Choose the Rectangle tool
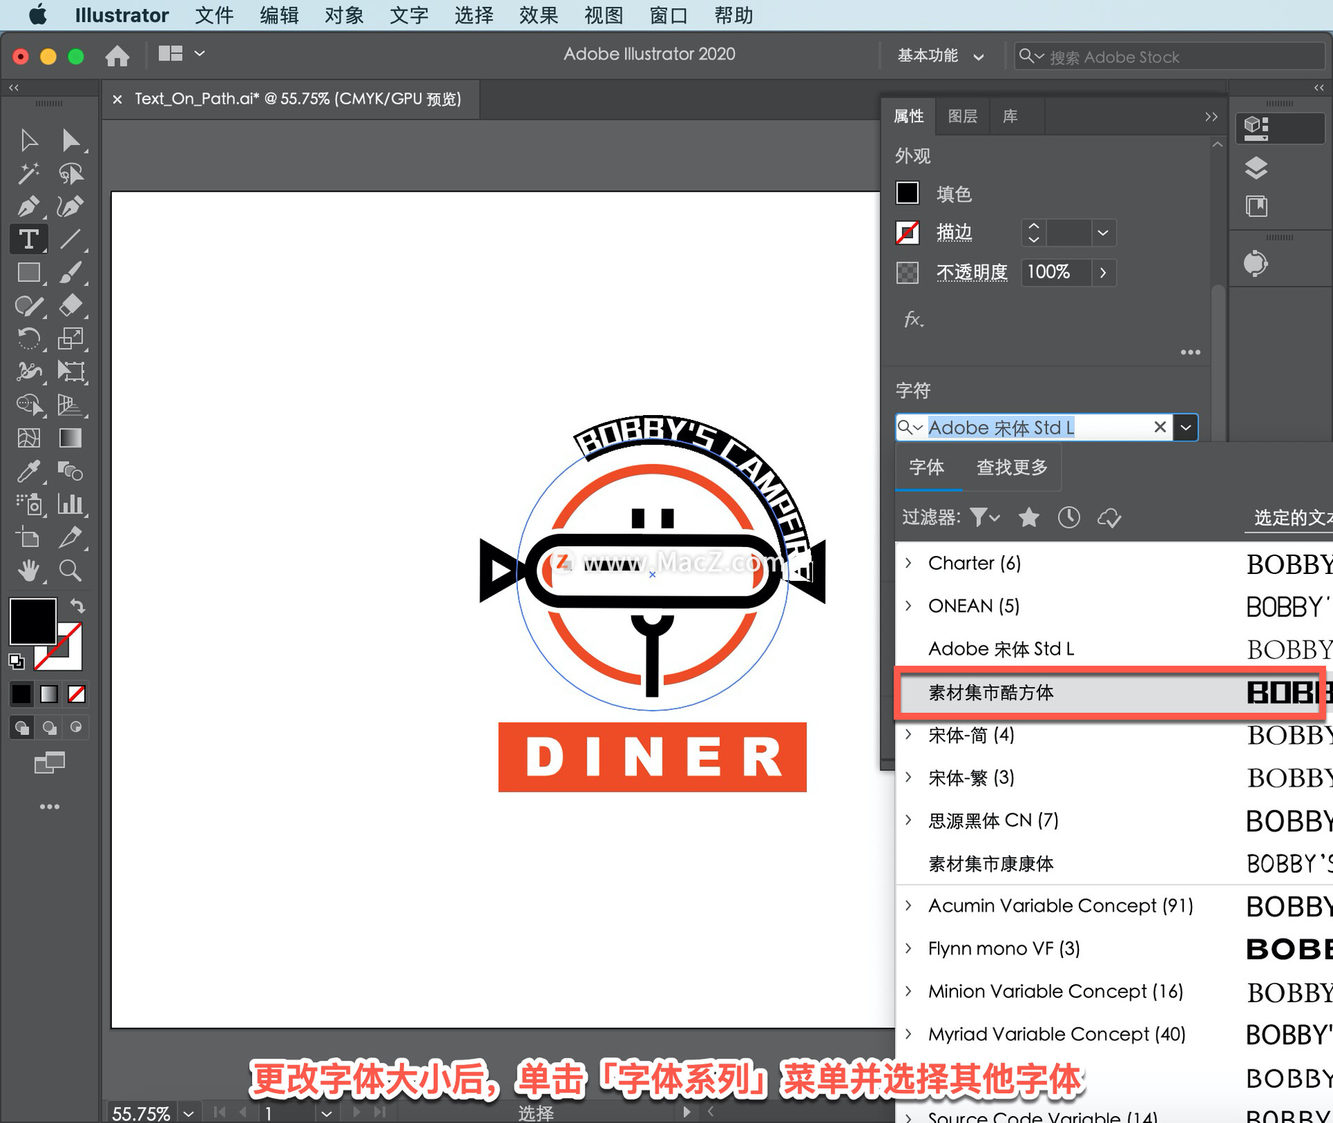This screenshot has width=1333, height=1123. click(x=28, y=273)
